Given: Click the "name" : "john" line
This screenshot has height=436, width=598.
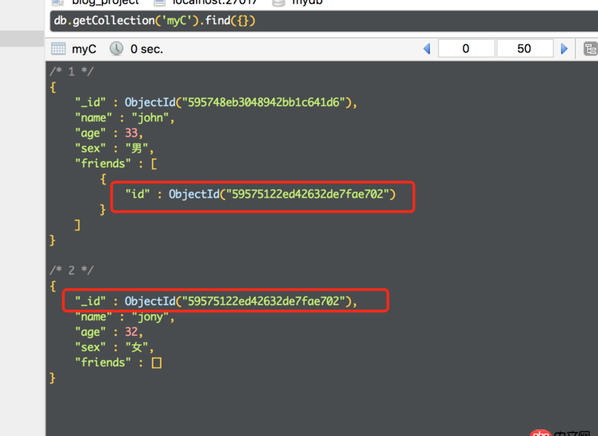Looking at the screenshot, I should pyautogui.click(x=125, y=118).
